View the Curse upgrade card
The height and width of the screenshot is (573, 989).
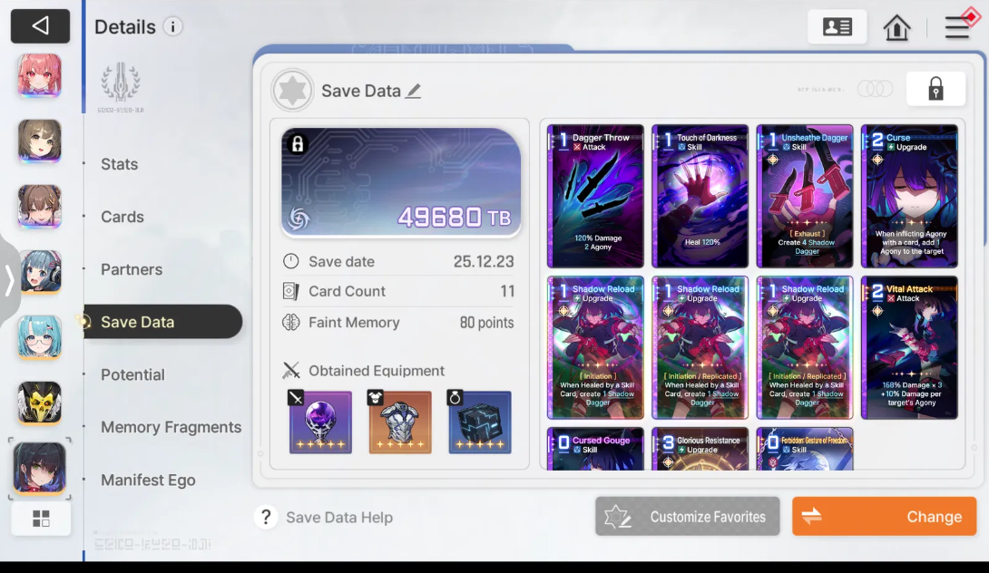(x=909, y=196)
